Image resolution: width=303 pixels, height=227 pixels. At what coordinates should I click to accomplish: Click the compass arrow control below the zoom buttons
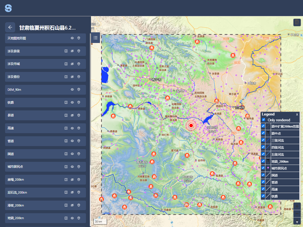297,222
